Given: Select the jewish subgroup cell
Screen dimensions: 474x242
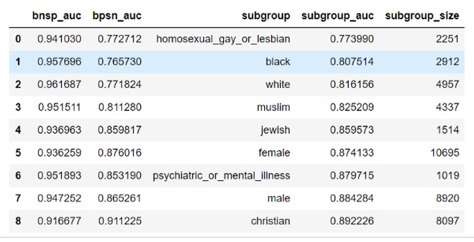Looking at the screenshot, I should point(275,130).
